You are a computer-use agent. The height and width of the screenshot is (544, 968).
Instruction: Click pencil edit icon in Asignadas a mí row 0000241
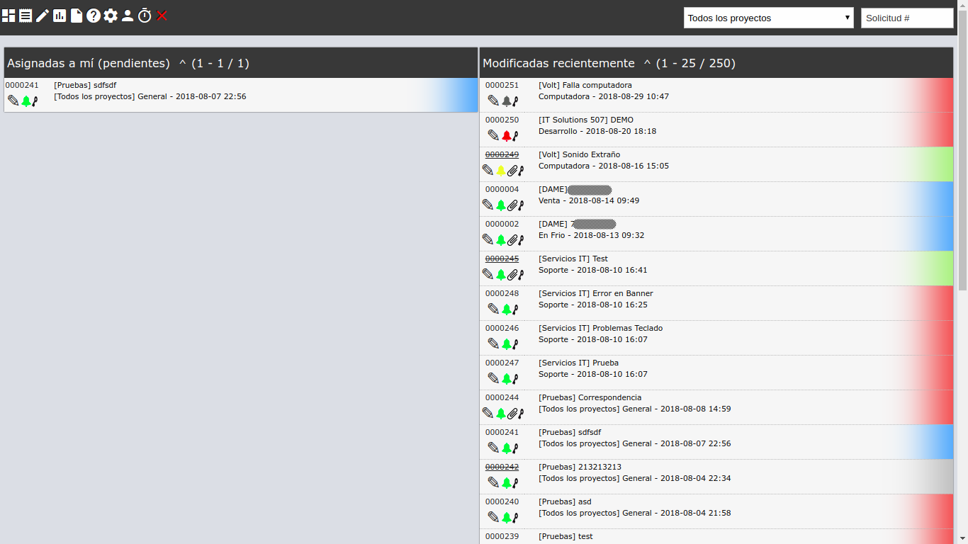(x=13, y=101)
